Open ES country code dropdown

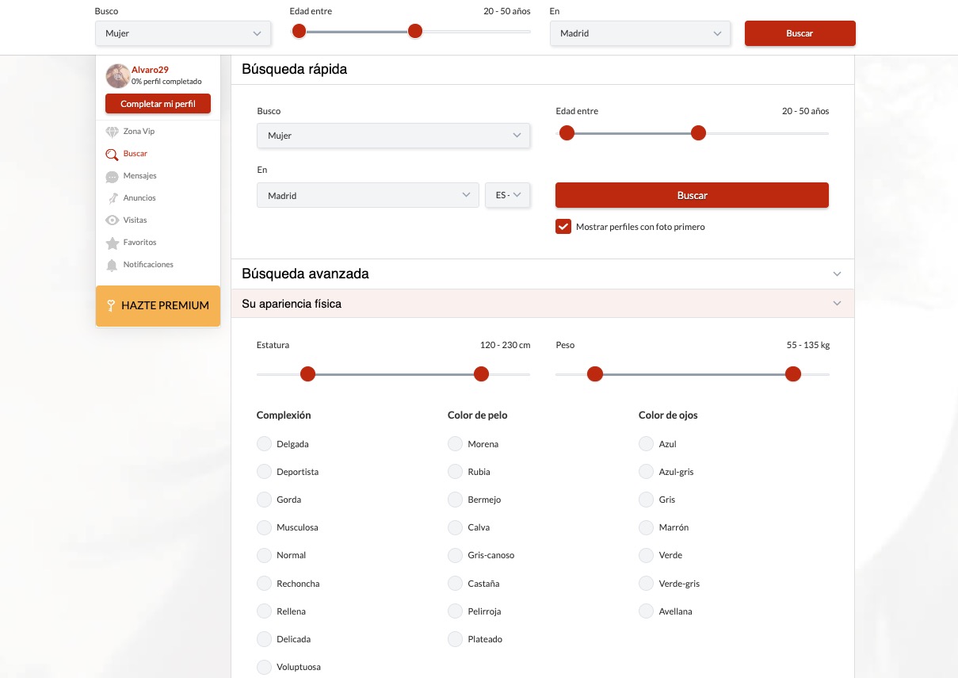508,195
